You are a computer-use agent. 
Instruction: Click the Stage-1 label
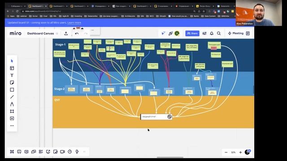point(60,44)
